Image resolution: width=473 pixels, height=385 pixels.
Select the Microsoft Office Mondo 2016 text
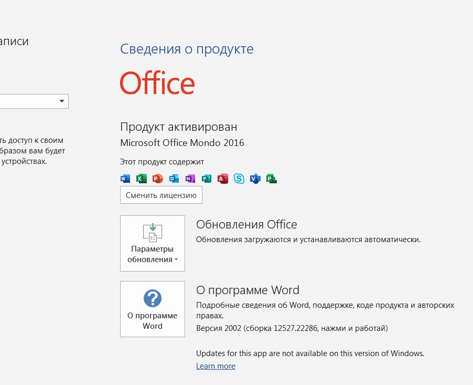coord(182,143)
